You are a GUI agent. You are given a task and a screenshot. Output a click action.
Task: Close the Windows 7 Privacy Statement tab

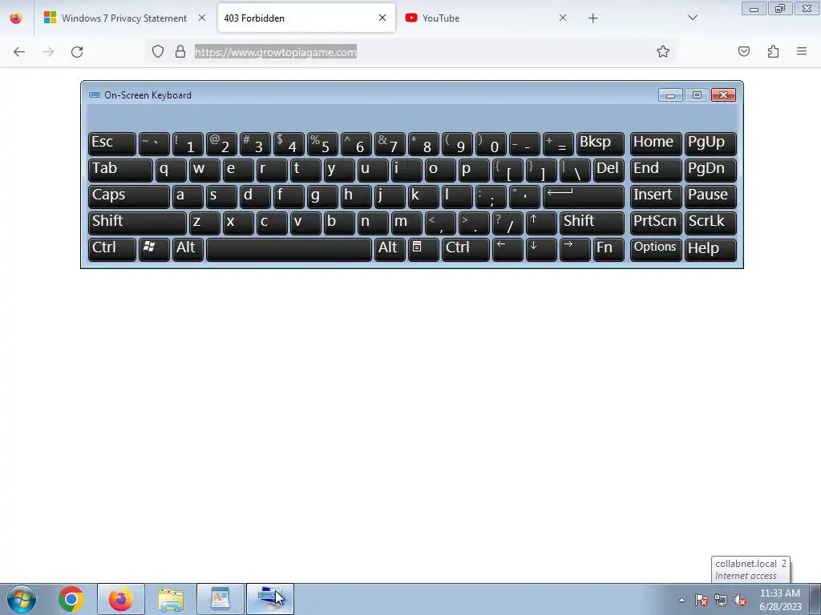click(202, 18)
